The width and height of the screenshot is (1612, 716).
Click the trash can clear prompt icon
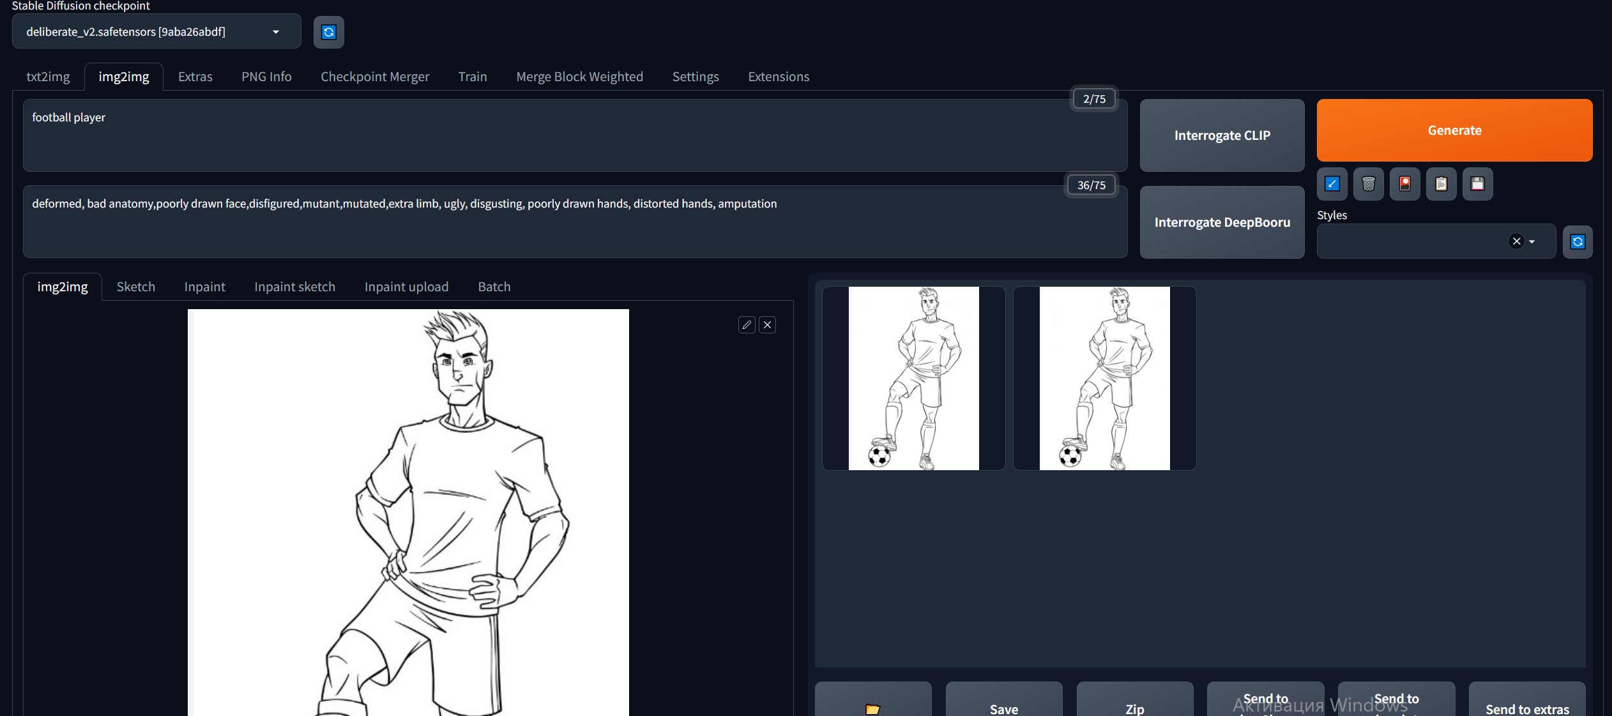pyautogui.click(x=1368, y=184)
